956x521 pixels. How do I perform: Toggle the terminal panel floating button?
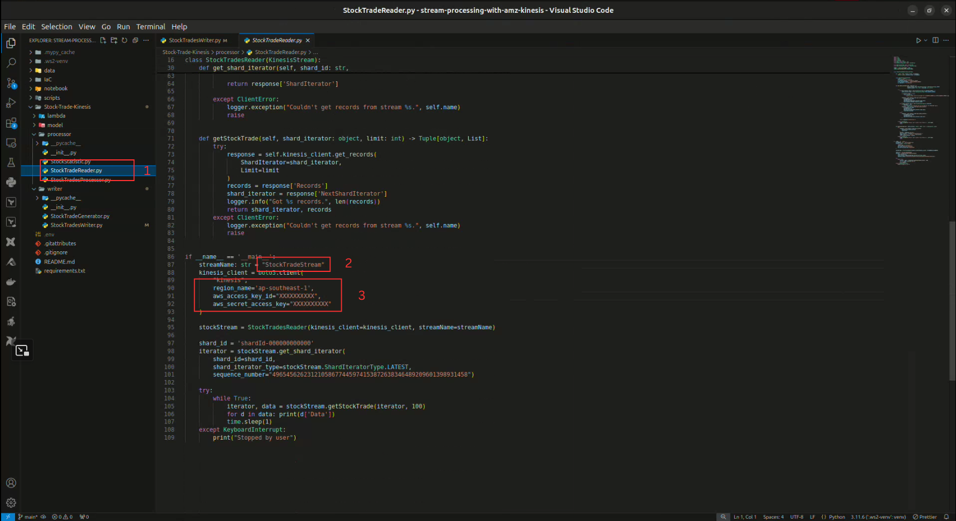[22, 350]
